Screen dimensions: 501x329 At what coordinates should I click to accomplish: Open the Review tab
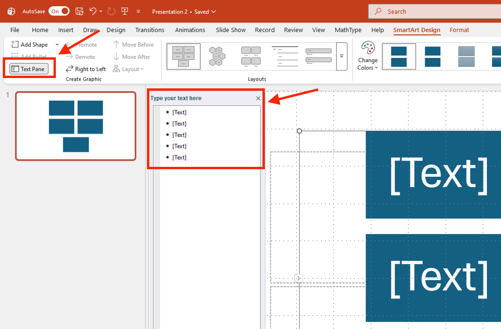coord(293,30)
